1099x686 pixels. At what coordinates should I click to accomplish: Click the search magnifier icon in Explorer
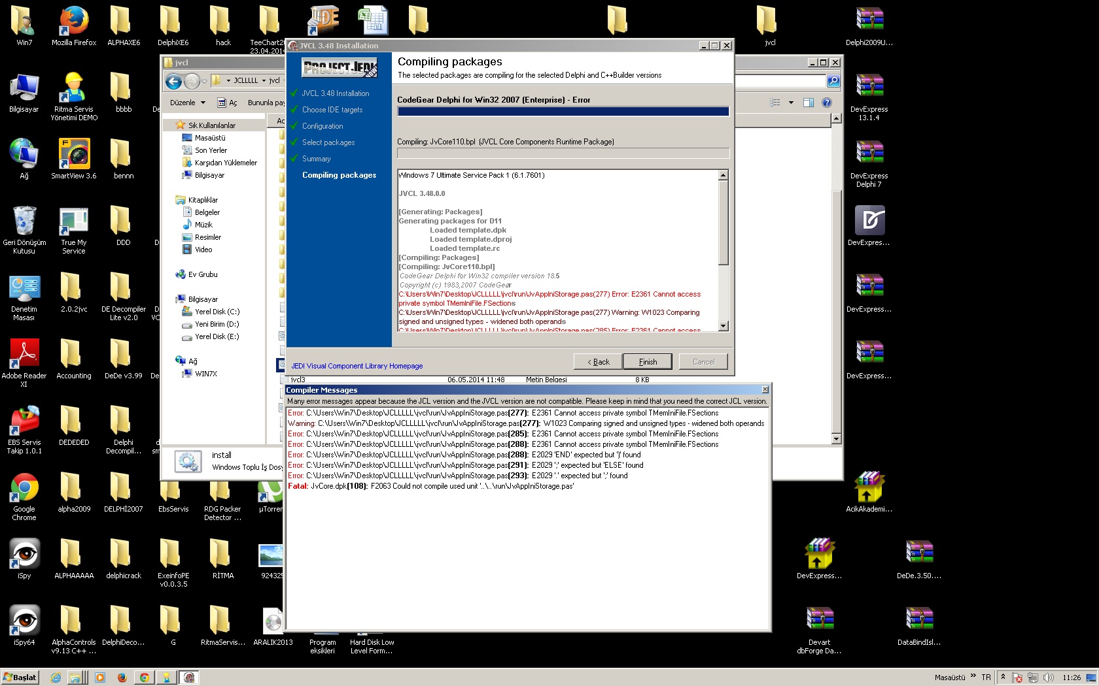click(833, 81)
